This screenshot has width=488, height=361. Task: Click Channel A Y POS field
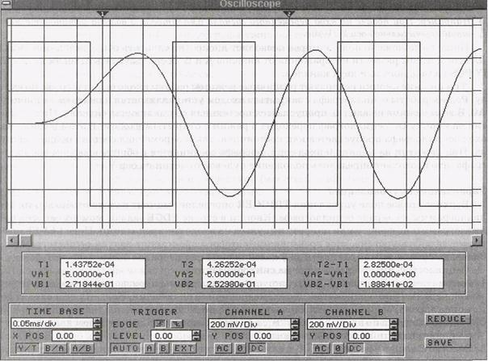270,336
